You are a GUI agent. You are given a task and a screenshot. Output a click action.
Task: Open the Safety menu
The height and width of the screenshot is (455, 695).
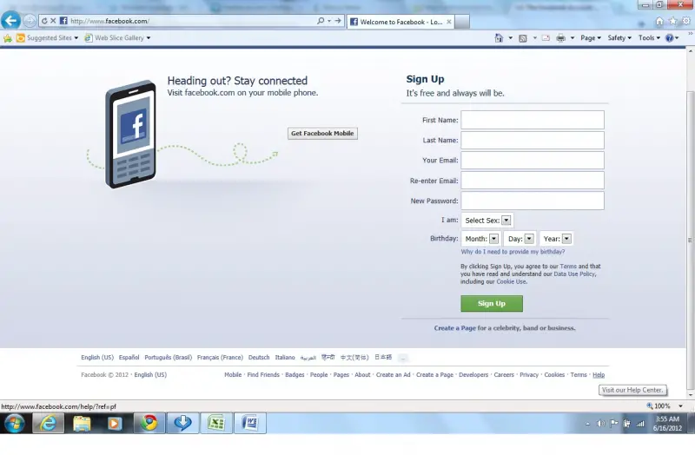[619, 38]
